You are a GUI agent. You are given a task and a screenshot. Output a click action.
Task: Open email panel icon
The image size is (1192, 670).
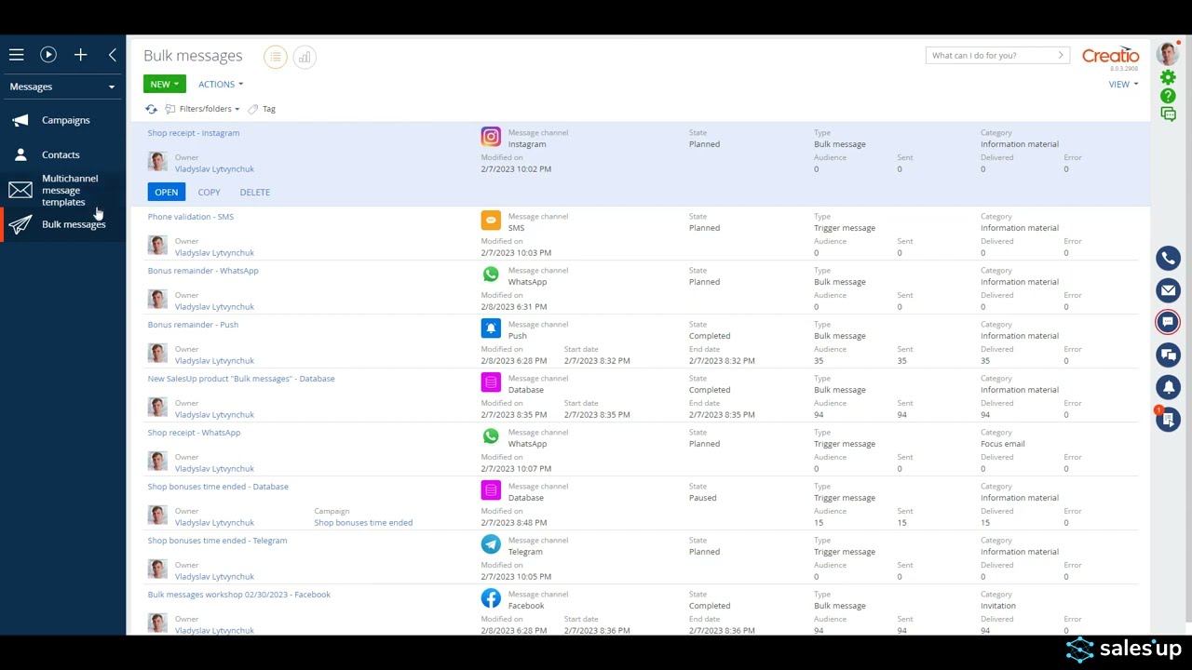[1168, 290]
